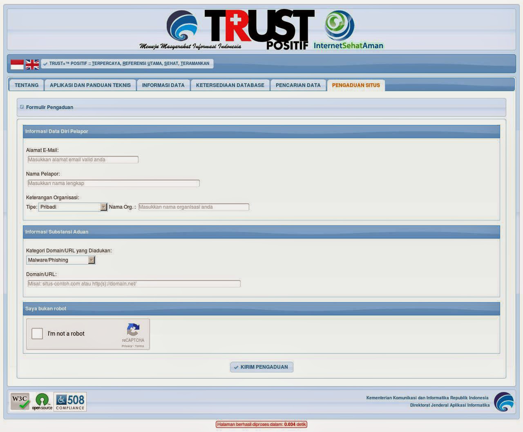Screen dimensions: 523x432
Task: Open the Kategori dropdown showing Malware/Phishing
Action: pyautogui.click(x=61, y=260)
